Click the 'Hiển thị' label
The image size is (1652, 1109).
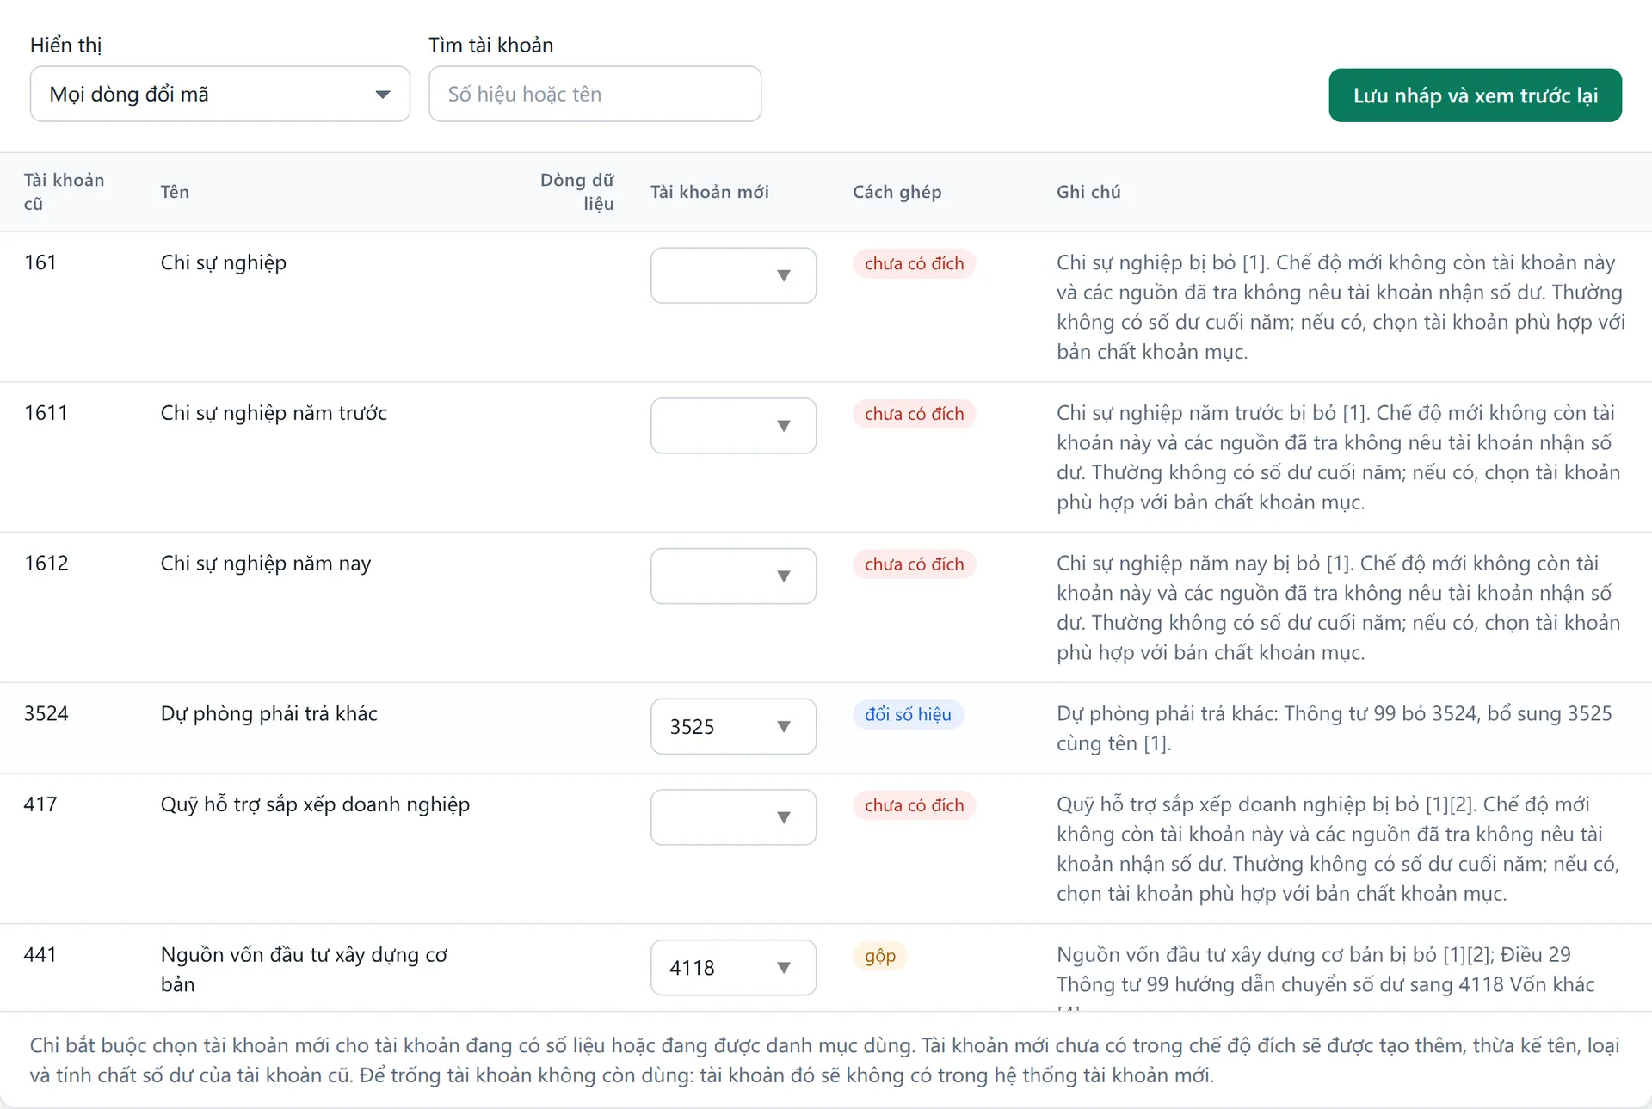point(66,45)
